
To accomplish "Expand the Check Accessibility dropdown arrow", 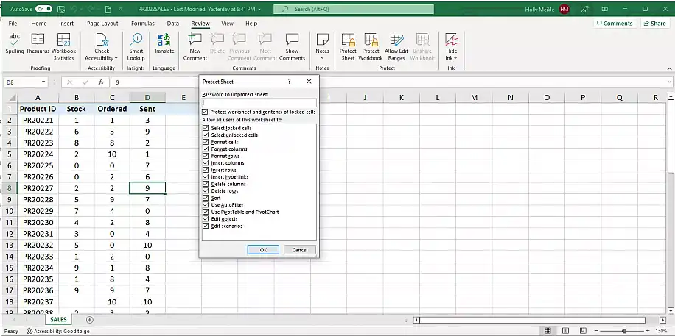I will coord(116,58).
